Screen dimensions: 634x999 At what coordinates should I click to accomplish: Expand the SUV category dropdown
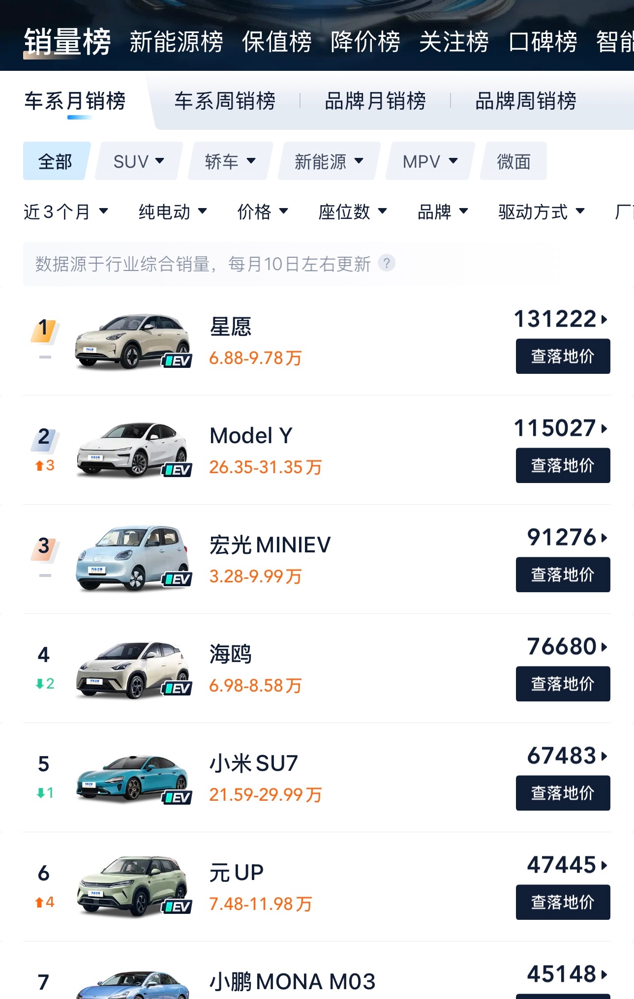pyautogui.click(x=139, y=161)
